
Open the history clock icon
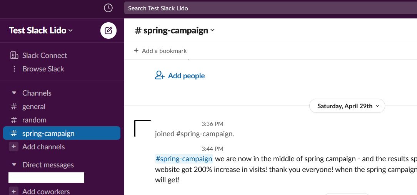click(x=108, y=8)
